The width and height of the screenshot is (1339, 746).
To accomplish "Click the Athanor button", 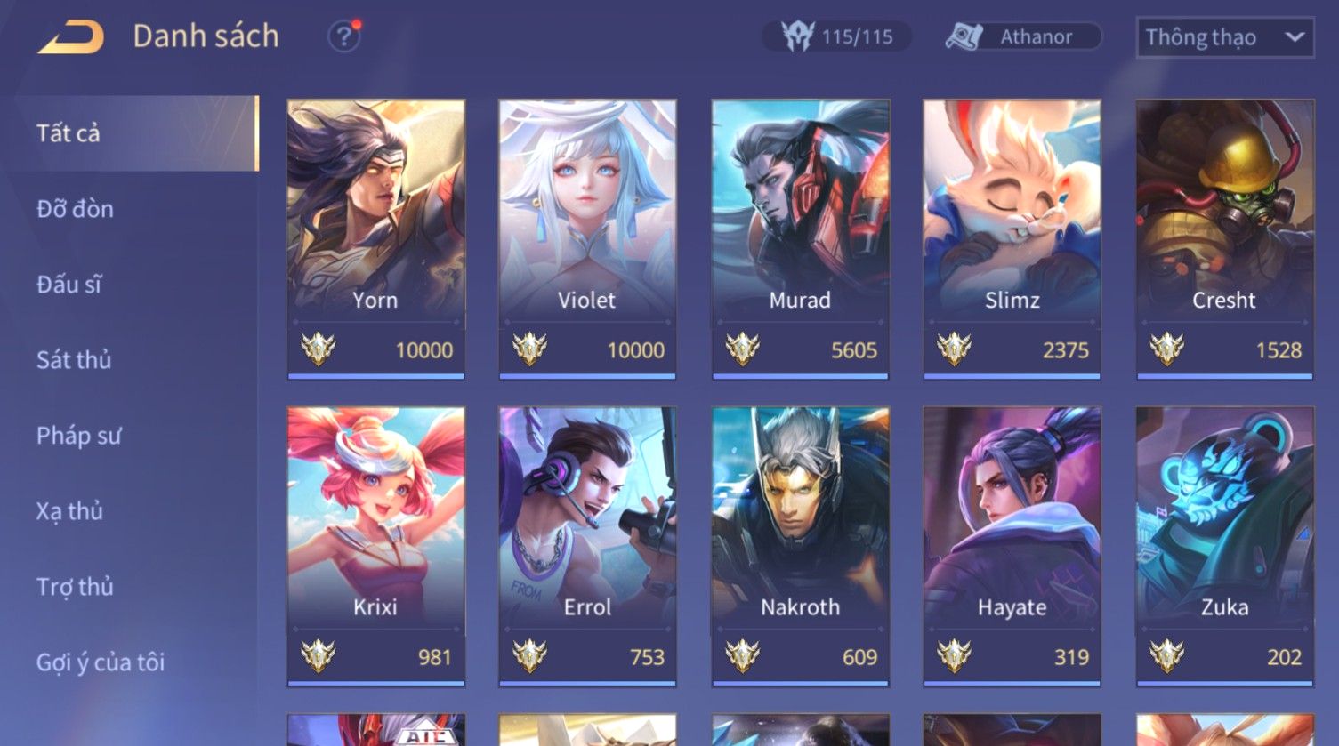I will click(1023, 36).
